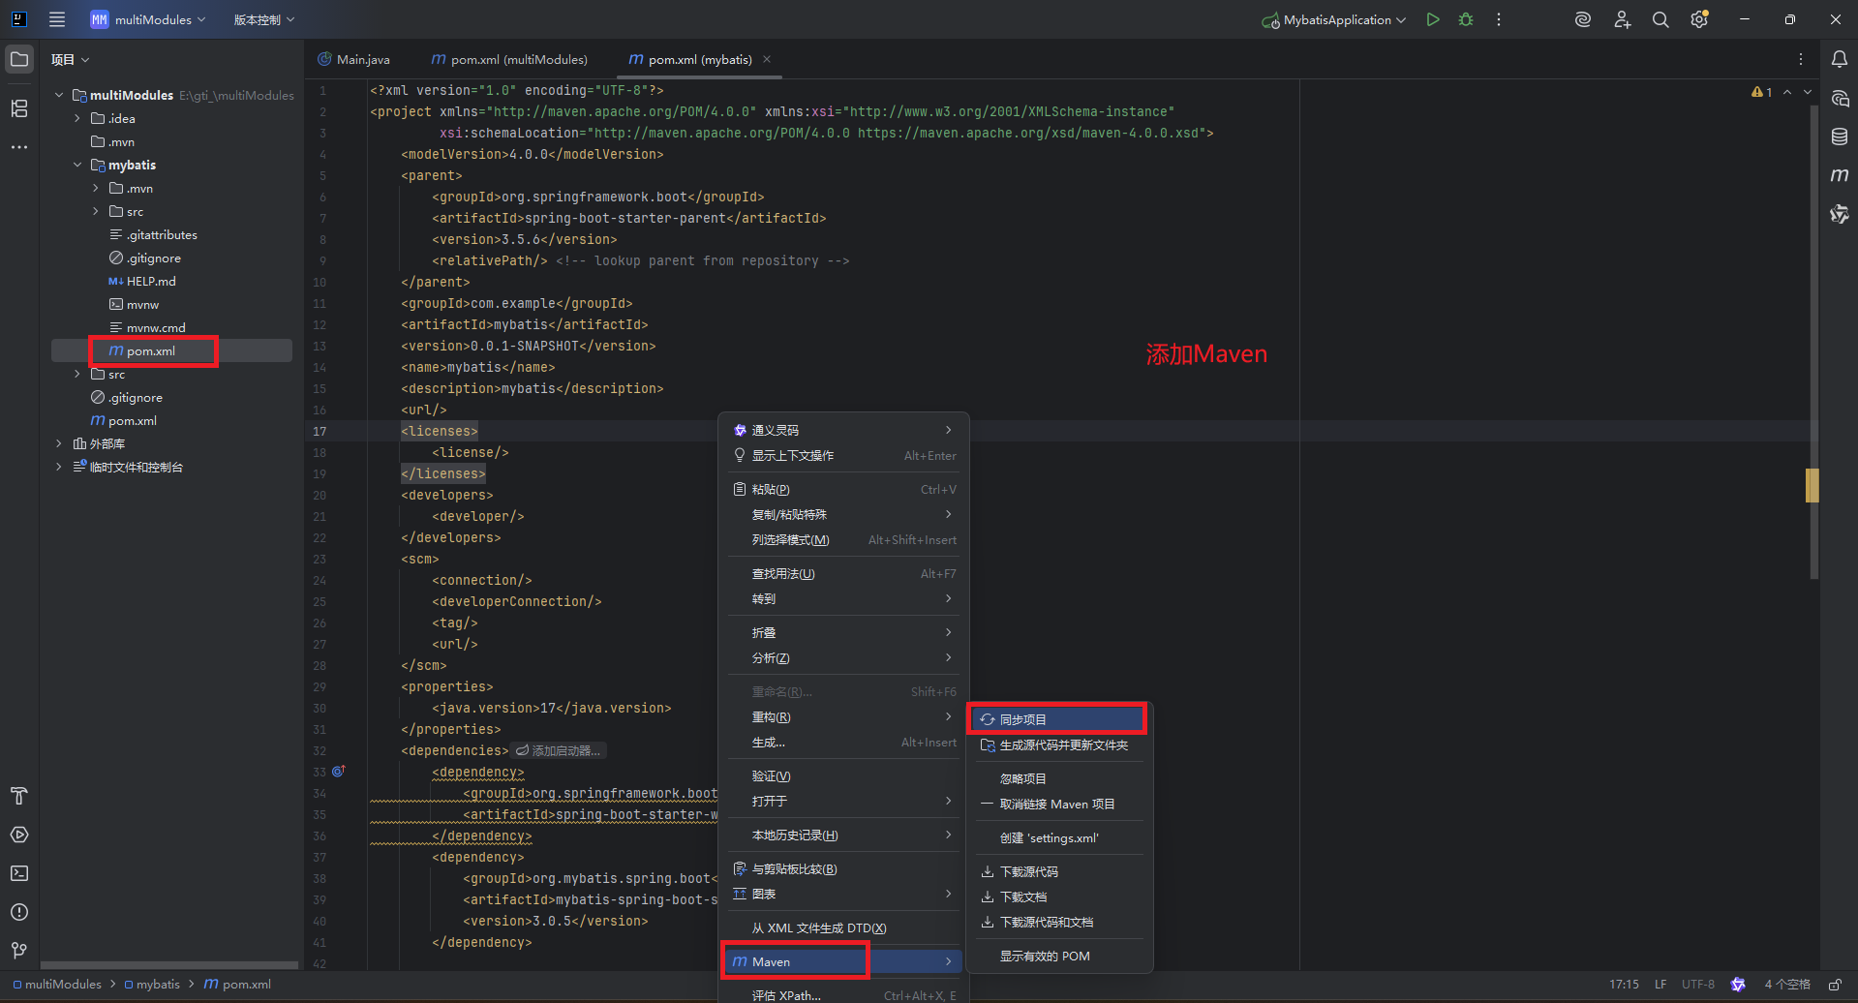Image resolution: width=1858 pixels, height=1003 pixels.
Task: Run MybatisApplication with the green play button
Action: tap(1433, 19)
